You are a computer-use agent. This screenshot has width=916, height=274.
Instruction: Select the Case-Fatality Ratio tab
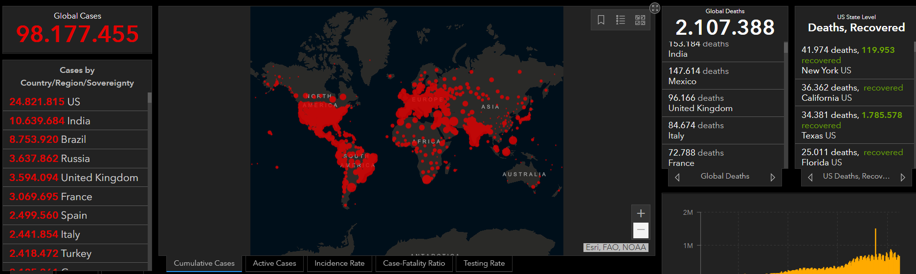[x=414, y=263]
